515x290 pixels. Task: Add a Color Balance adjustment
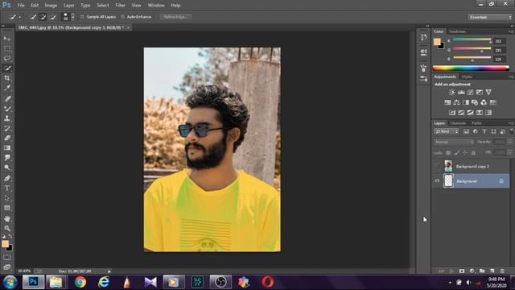tap(456, 102)
